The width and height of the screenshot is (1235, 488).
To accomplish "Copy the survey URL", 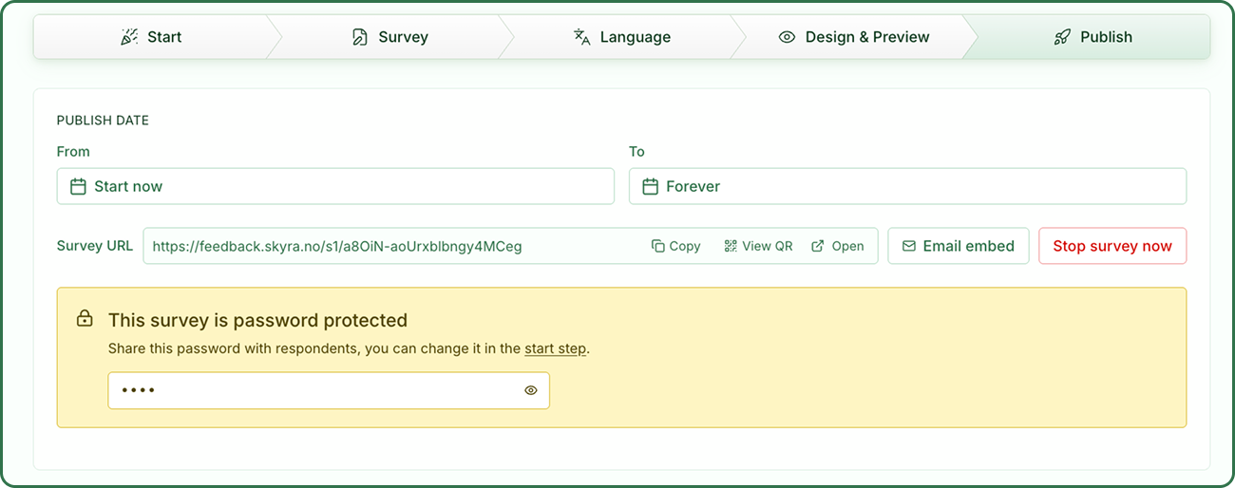I will coord(676,246).
